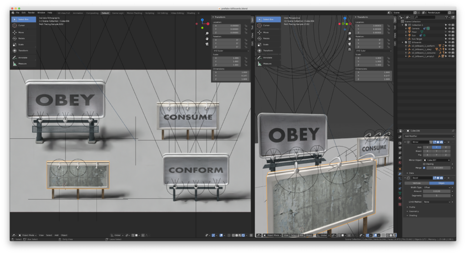Remove the Bevel modifier with X
The width and height of the screenshot is (466, 254).
pos(448,178)
